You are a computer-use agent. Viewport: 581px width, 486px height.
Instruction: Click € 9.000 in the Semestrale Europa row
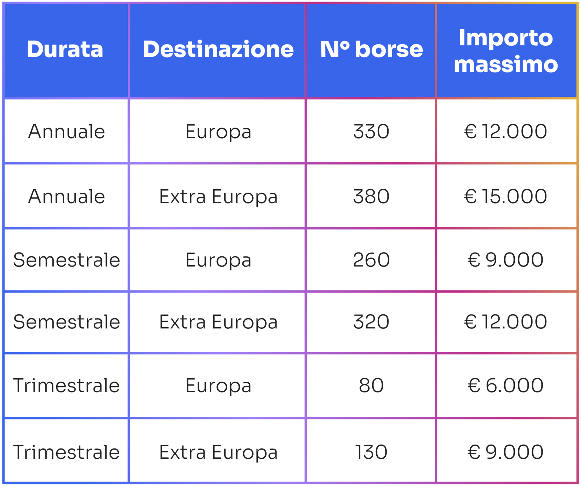(506, 260)
